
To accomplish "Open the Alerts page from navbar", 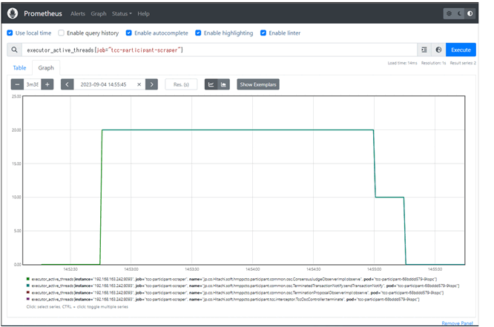I will tap(77, 13).
